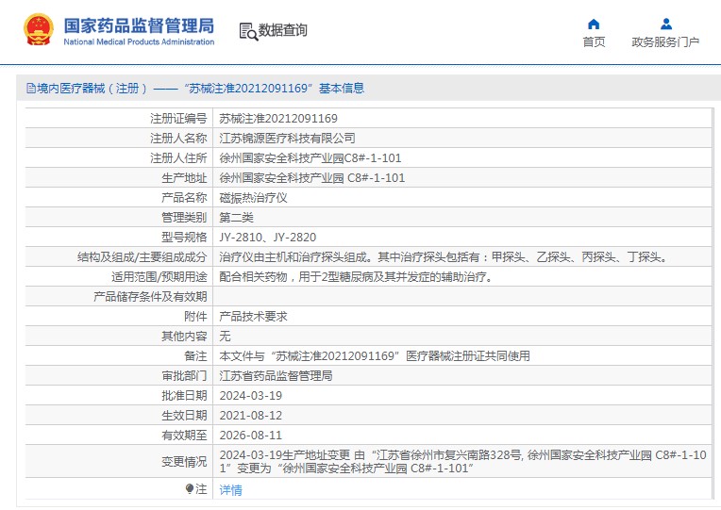Click the 批准日期 label
The image size is (721, 510).
184,395
